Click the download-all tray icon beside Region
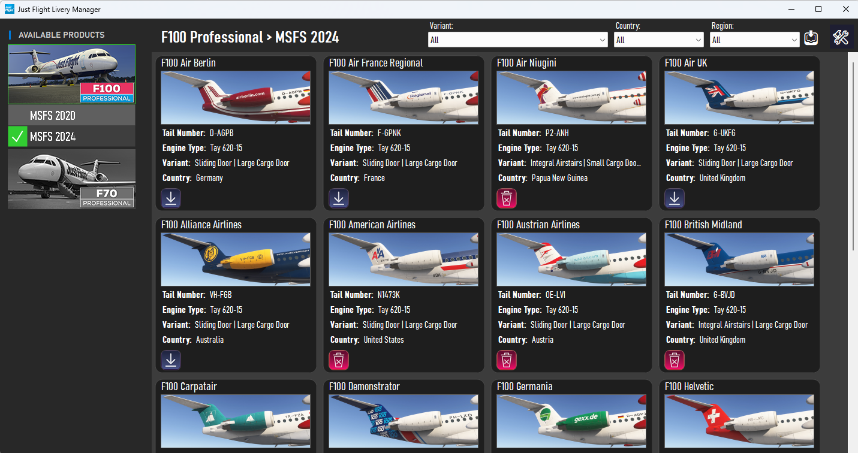This screenshot has height=453, width=858. click(811, 38)
